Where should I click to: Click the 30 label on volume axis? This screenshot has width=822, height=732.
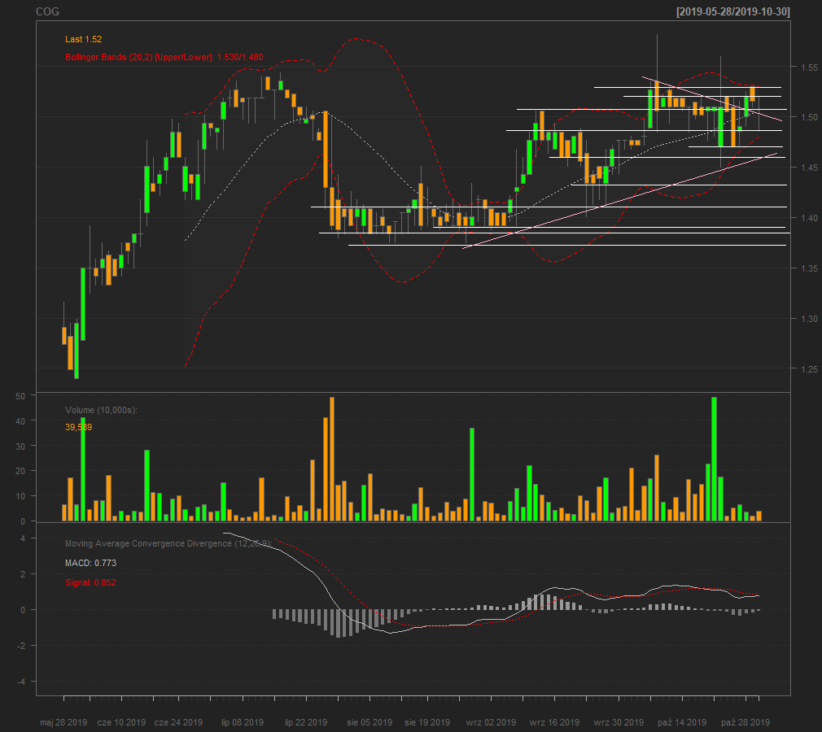tap(20, 446)
